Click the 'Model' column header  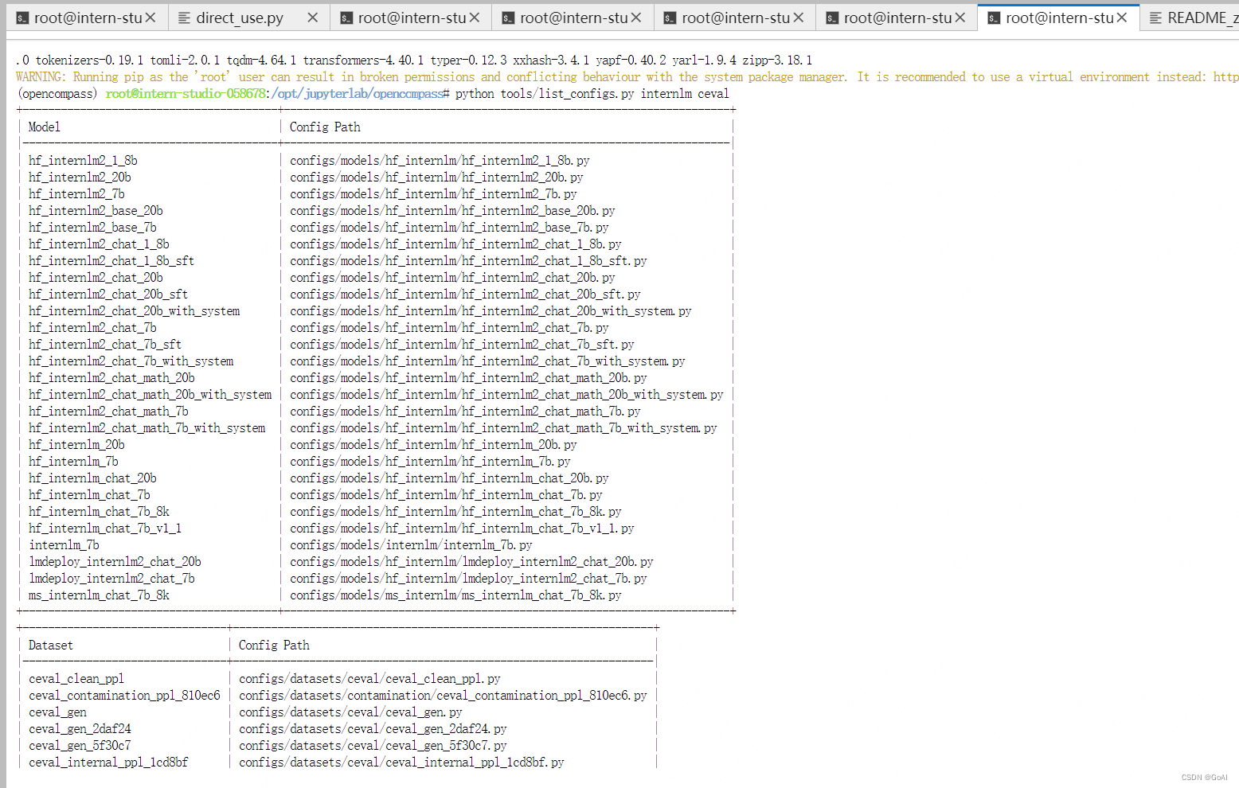click(44, 127)
